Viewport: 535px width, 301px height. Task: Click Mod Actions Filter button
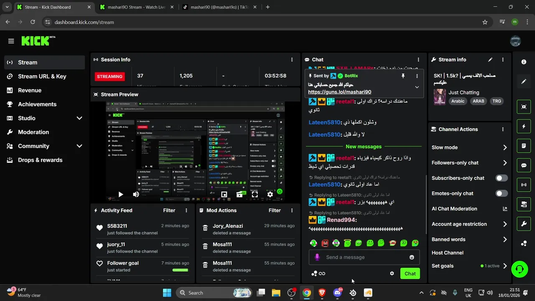[275, 210]
